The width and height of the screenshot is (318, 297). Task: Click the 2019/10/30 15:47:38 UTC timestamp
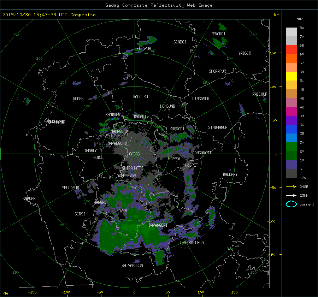coord(35,15)
